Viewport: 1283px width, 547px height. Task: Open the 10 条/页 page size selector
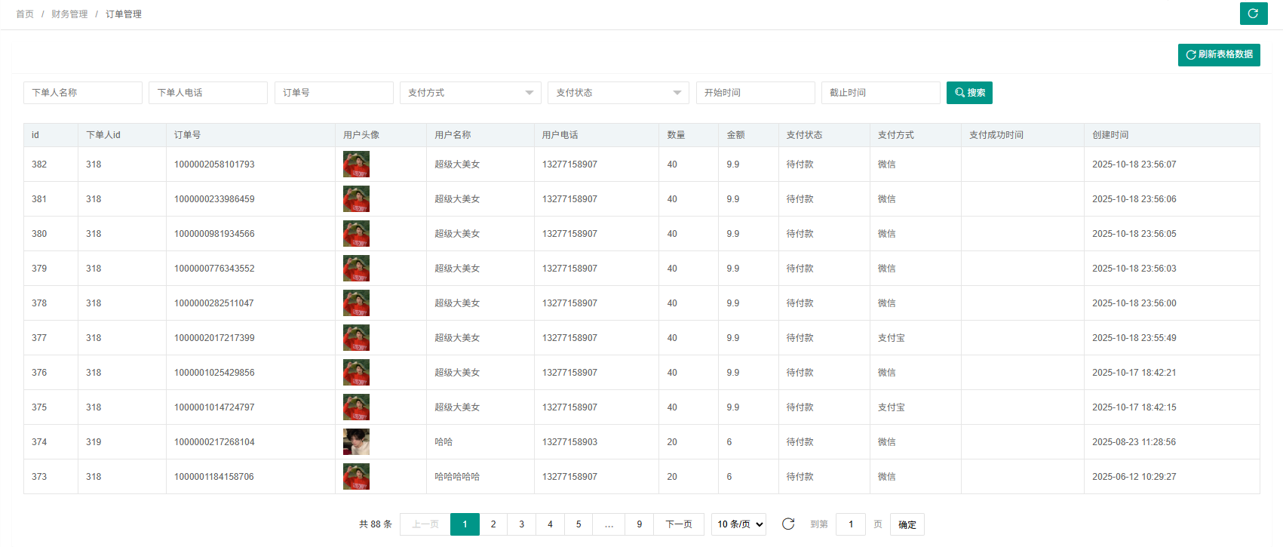[x=738, y=524]
